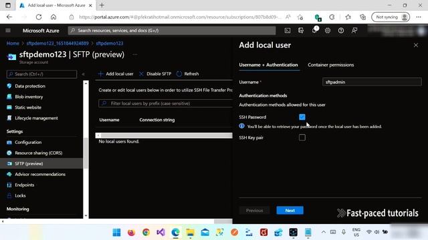The width and height of the screenshot is (428, 240).
Task: Click the Connection string column header
Action: point(157,120)
